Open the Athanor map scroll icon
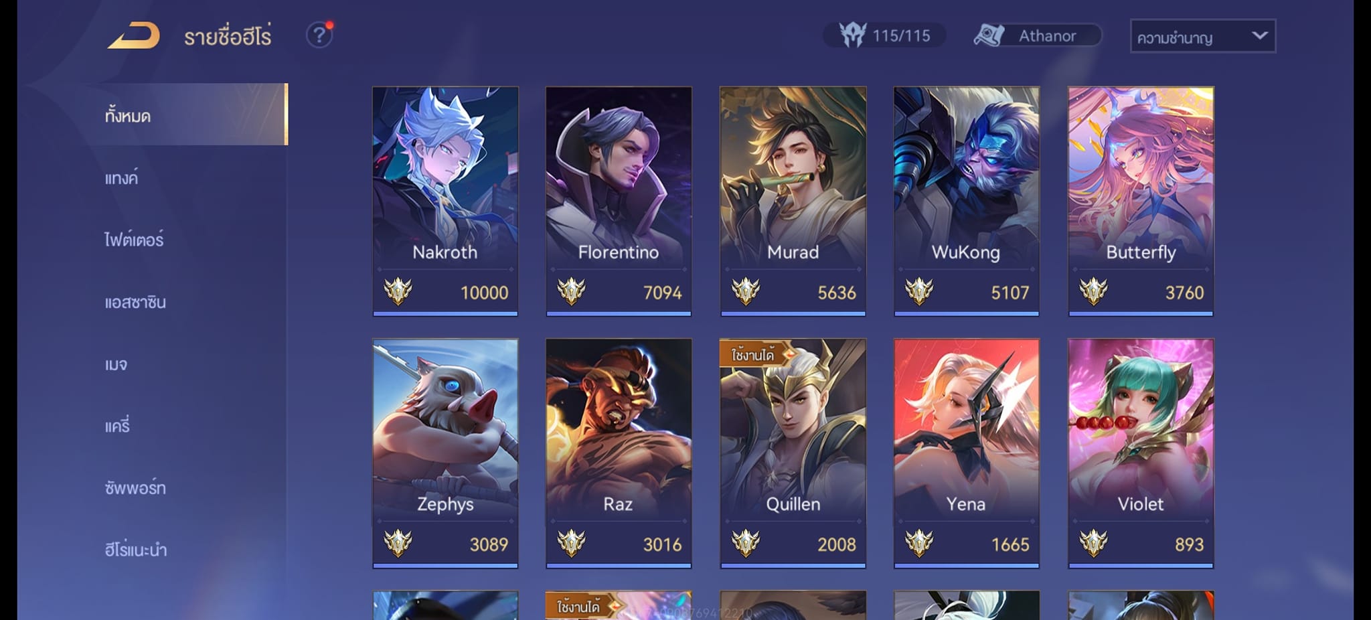Viewport: 1371px width, 620px height. (989, 35)
